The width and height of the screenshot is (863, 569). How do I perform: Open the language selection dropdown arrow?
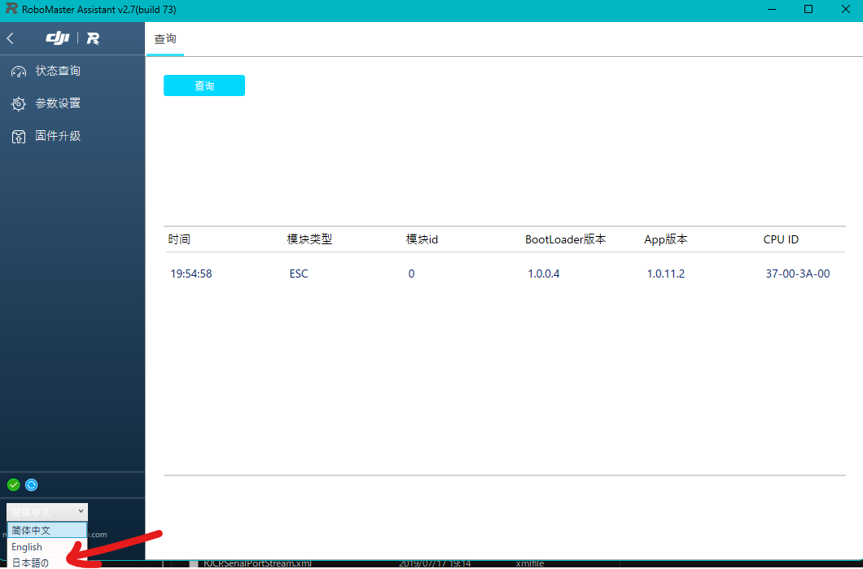[79, 511]
